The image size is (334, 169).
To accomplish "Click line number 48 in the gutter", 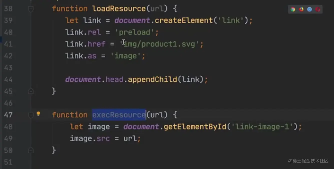I will pos(8,127).
